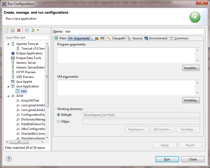
Task: Click Variables button under Program arguments
Action: 191,68
